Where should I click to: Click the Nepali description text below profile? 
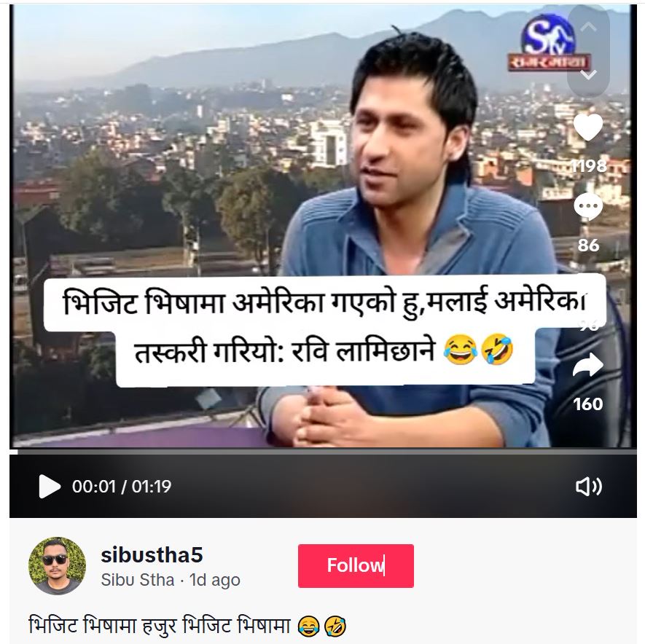pyautogui.click(x=187, y=626)
